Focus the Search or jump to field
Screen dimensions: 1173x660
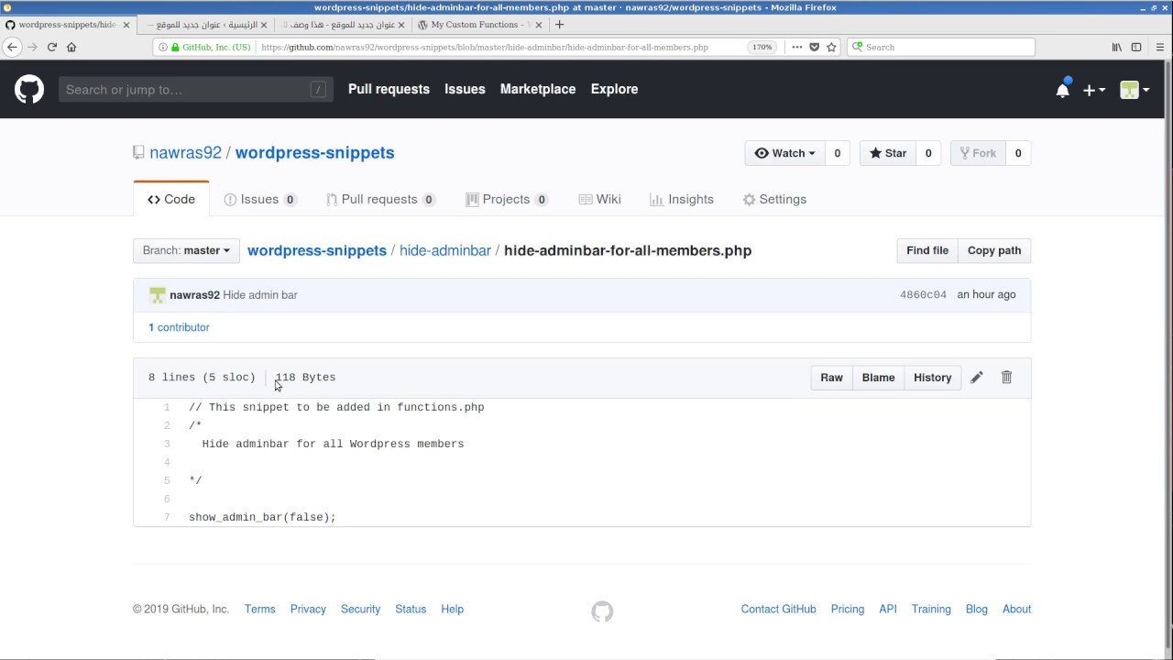click(x=196, y=89)
